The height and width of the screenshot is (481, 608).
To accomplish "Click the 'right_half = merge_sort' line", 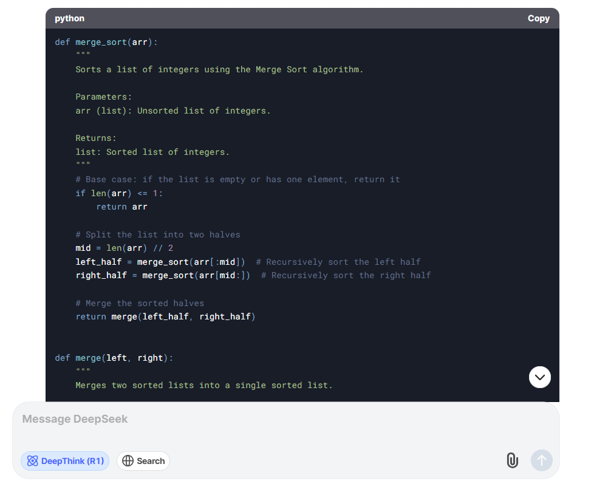I will 253,276.
